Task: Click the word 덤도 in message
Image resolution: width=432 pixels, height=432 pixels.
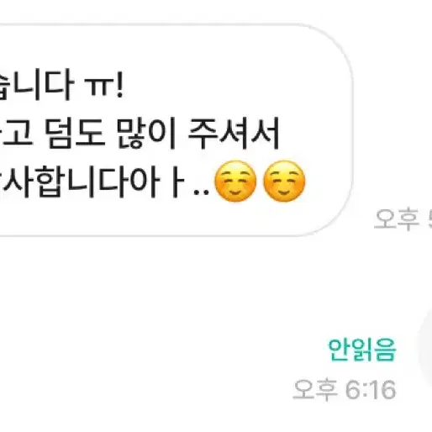Action: point(76,134)
